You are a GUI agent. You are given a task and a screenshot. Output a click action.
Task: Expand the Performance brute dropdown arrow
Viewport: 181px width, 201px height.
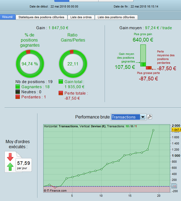(x=143, y=117)
